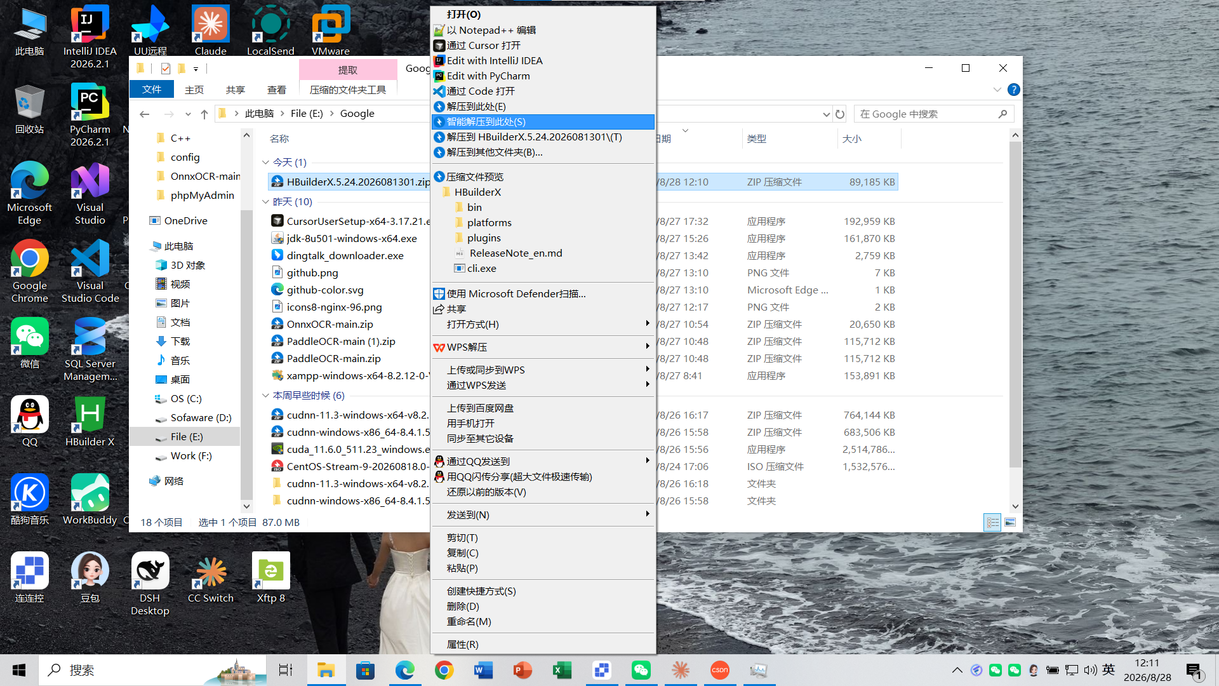
Task: Click the Windows taskbar 搜索 box
Action: (152, 670)
